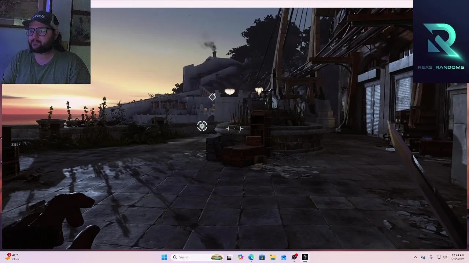This screenshot has height=263, width=469.
Task: Click the diamond objective marker in game
Action: point(212,97)
